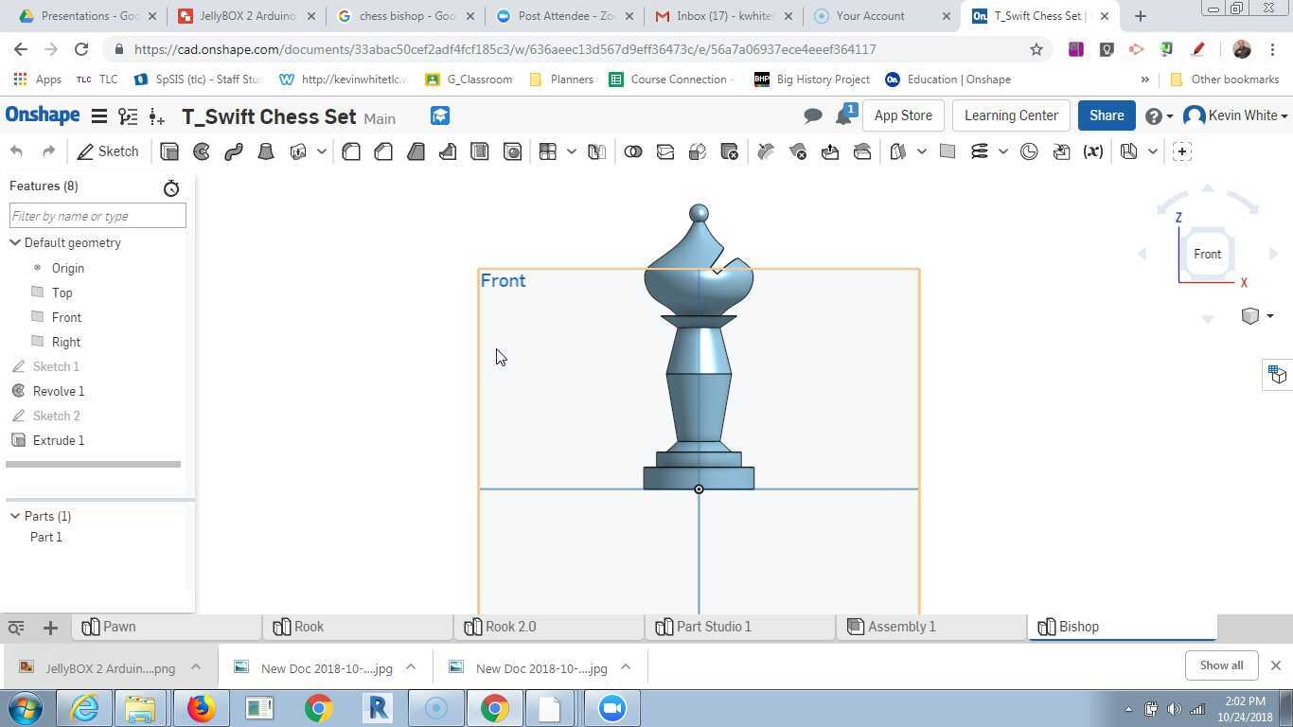Open the Variable tool (x)

pyautogui.click(x=1093, y=151)
